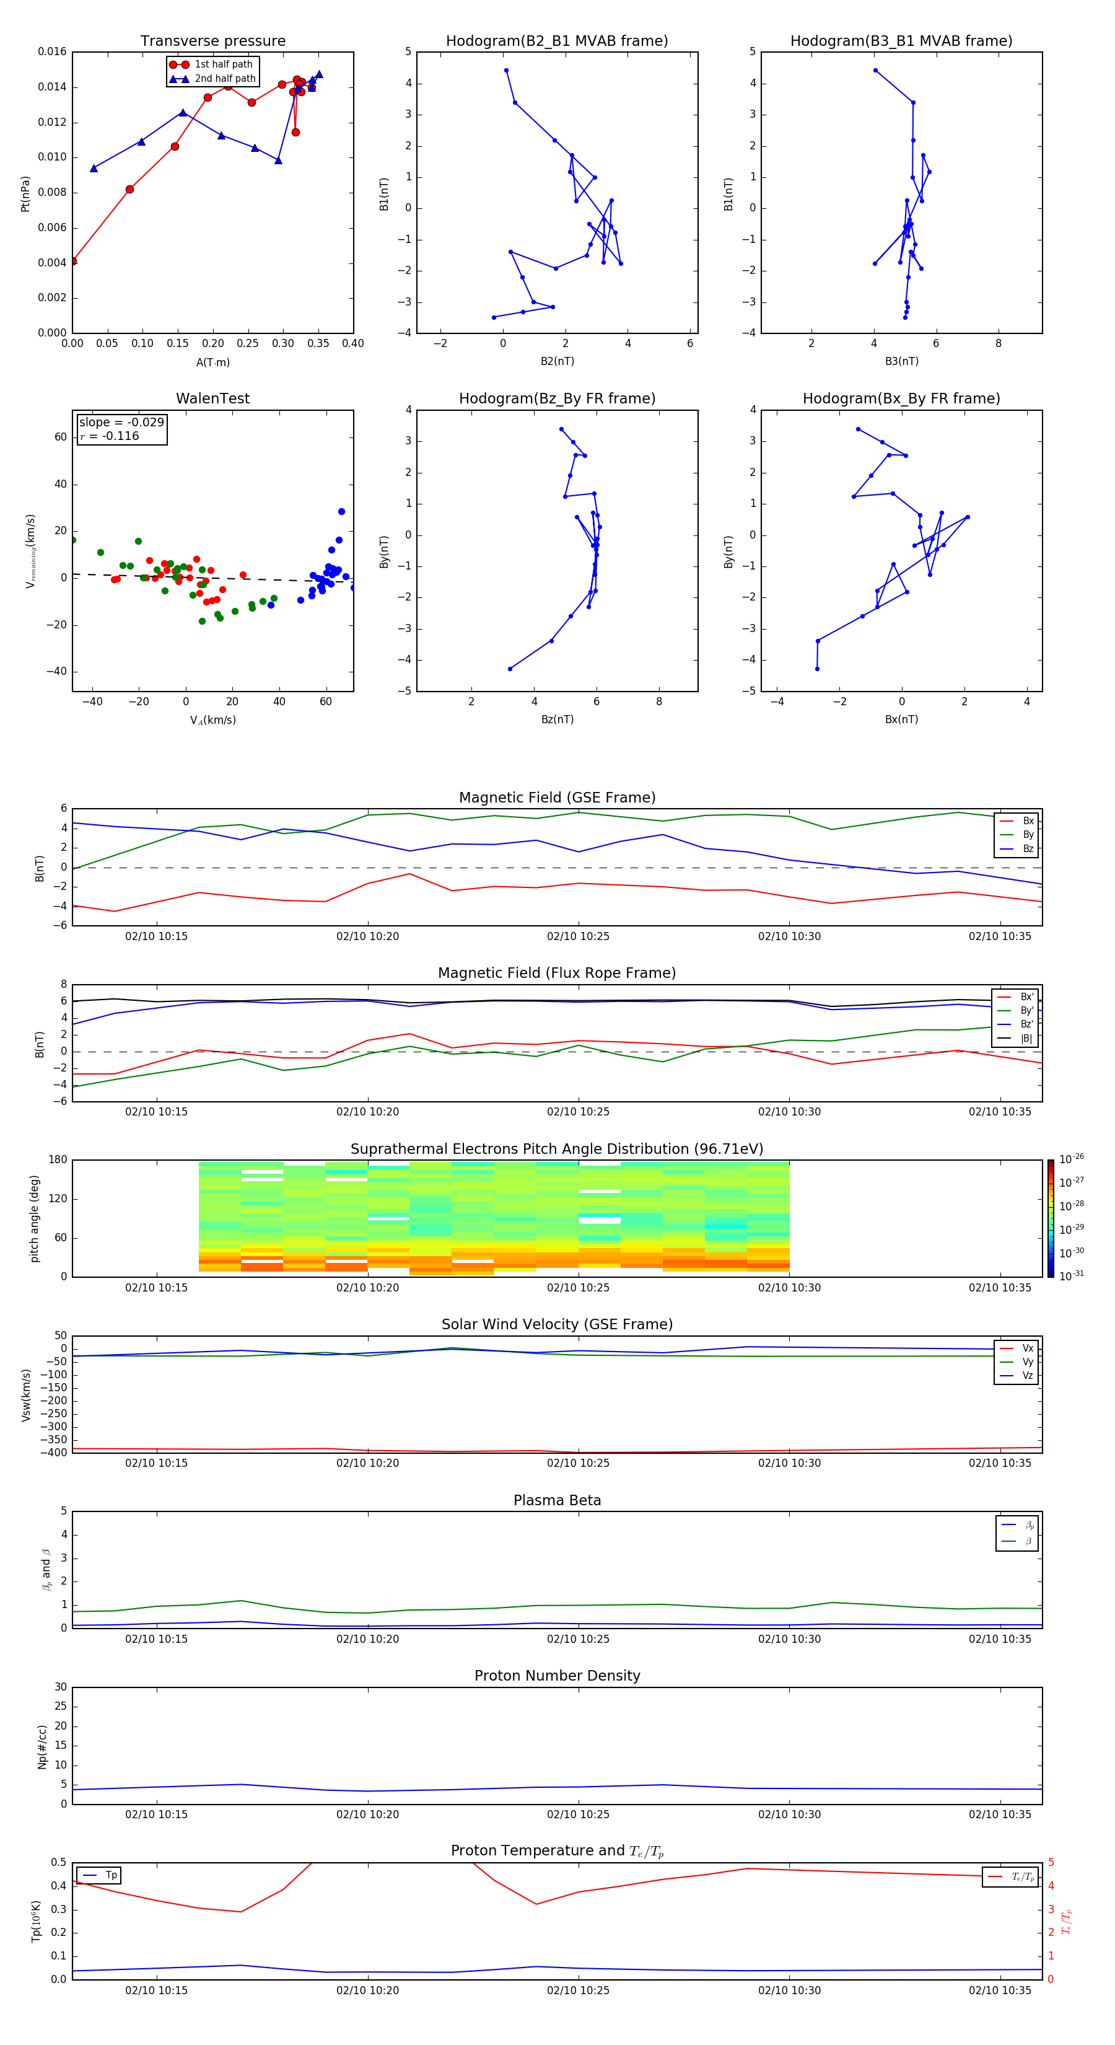Select the "2nd half path" legend entry
The image size is (1115, 2045).
(212, 79)
